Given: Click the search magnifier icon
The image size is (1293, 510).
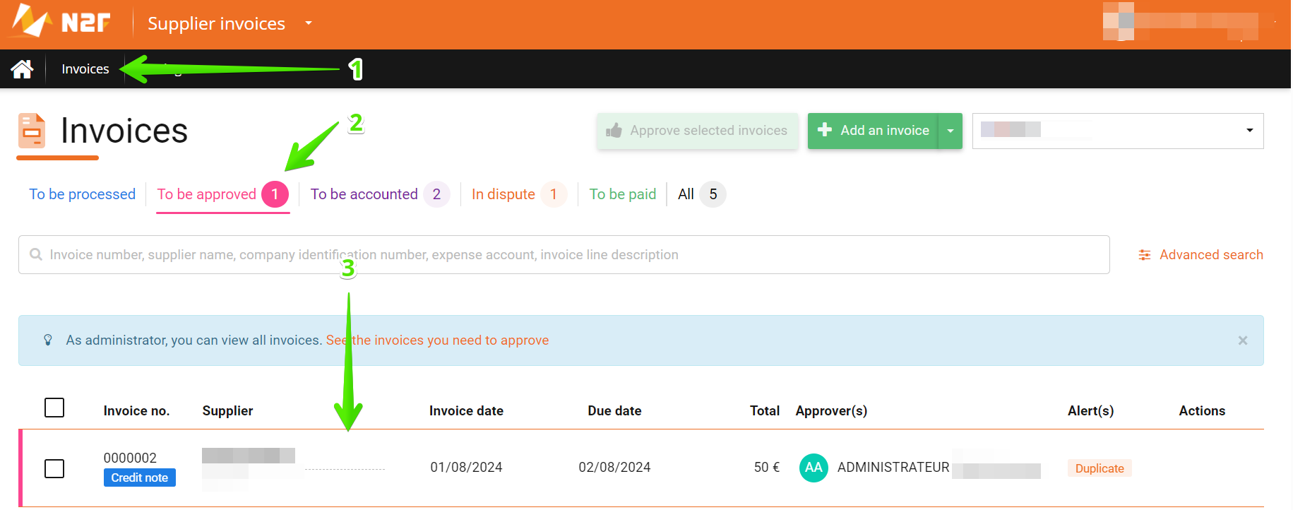Looking at the screenshot, I should pos(36,254).
